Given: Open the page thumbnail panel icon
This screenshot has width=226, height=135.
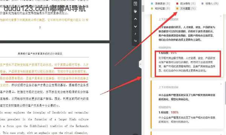Looking at the screenshot, I should [135, 4].
